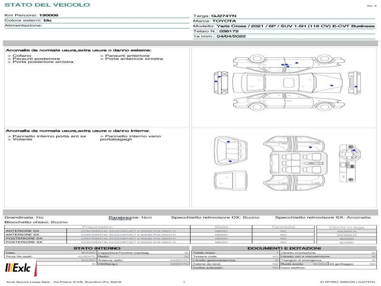The width and height of the screenshot is (381, 286).
Task: Click the 'Cappelliera/Tendina copribag:' row
Action: coord(143,253)
